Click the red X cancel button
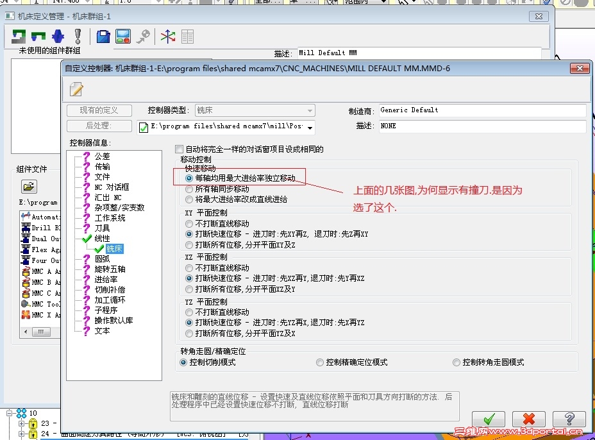The image size is (595, 440). click(528, 419)
